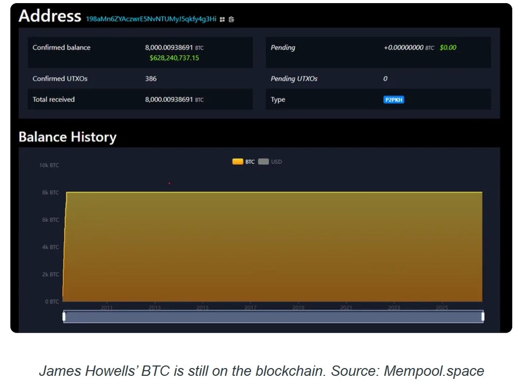Select the Total received 8,000.00938691 BTC value

click(174, 100)
